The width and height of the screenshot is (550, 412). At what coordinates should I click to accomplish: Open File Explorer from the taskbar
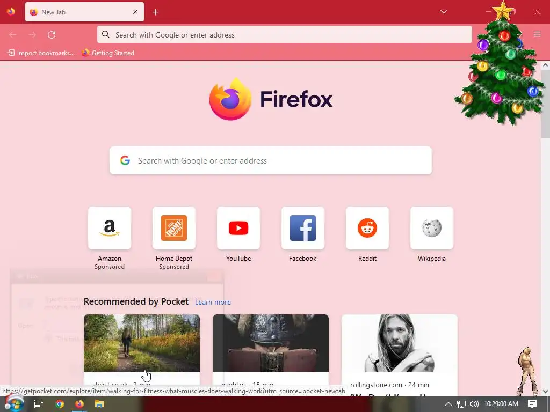point(99,404)
